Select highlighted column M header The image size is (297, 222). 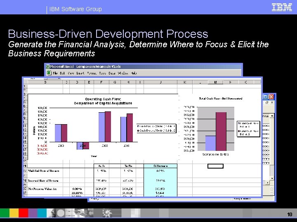216,82
